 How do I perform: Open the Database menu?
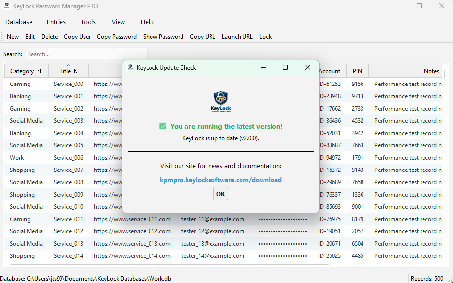(x=19, y=22)
